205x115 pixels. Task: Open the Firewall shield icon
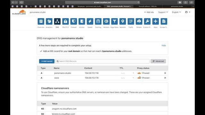click(x=74, y=21)
